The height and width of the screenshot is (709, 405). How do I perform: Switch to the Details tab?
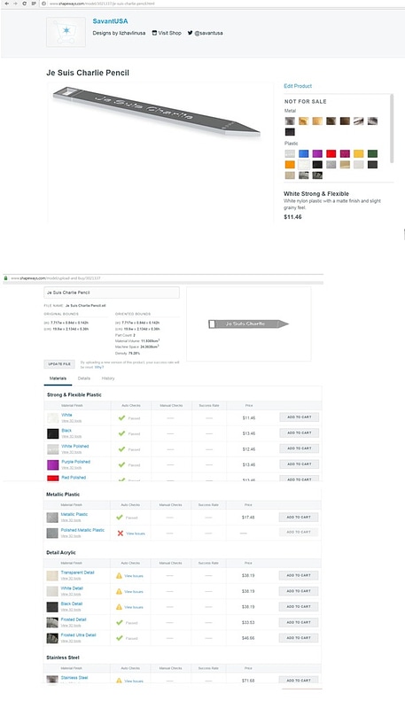(x=84, y=378)
